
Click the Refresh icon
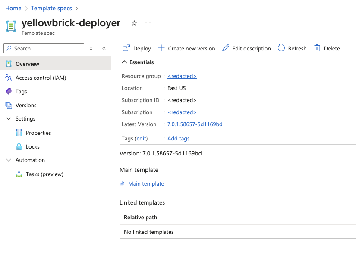281,48
